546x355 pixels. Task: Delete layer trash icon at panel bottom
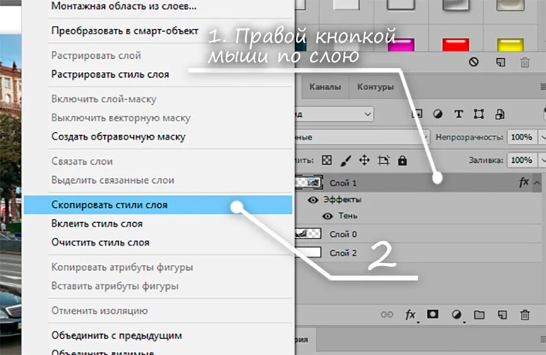pyautogui.click(x=525, y=315)
